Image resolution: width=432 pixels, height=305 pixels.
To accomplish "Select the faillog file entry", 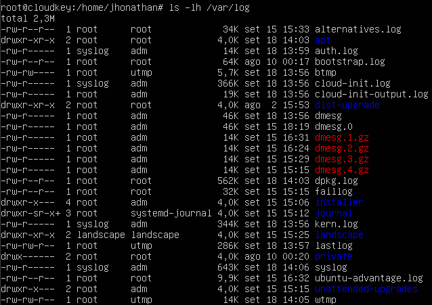I will [x=334, y=191].
